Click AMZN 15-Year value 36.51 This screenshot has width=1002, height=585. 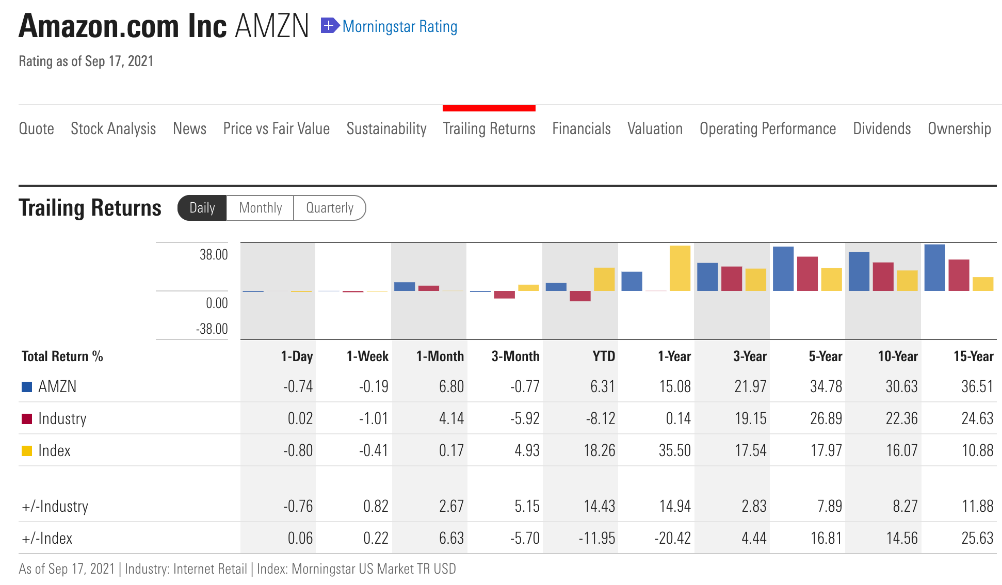[x=977, y=386]
